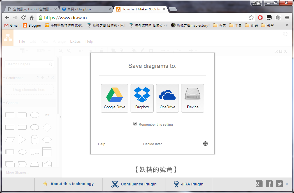294x193 pixels.
Task: Click the Twitter share icon
Action: tap(279, 184)
